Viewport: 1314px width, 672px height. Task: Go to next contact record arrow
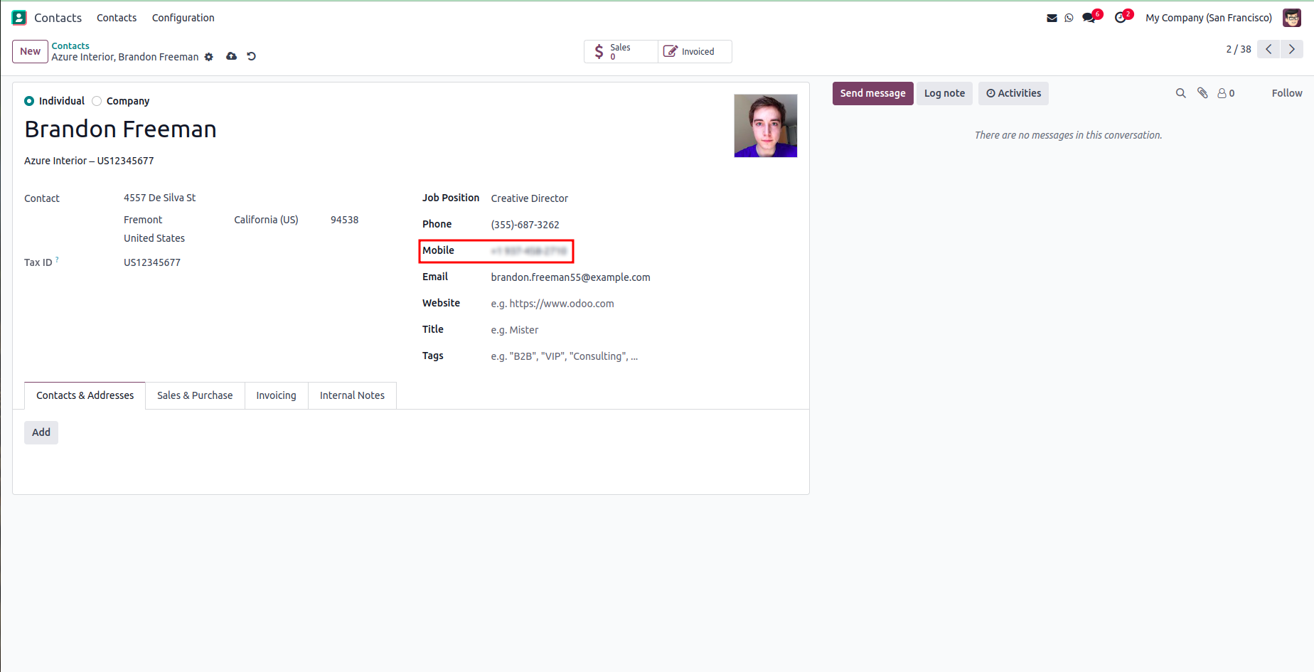1291,49
